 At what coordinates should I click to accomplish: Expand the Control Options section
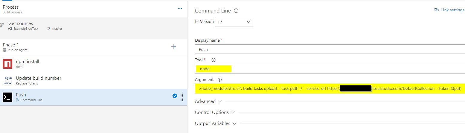point(215,112)
